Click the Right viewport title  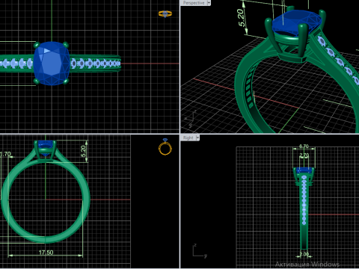(x=188, y=137)
